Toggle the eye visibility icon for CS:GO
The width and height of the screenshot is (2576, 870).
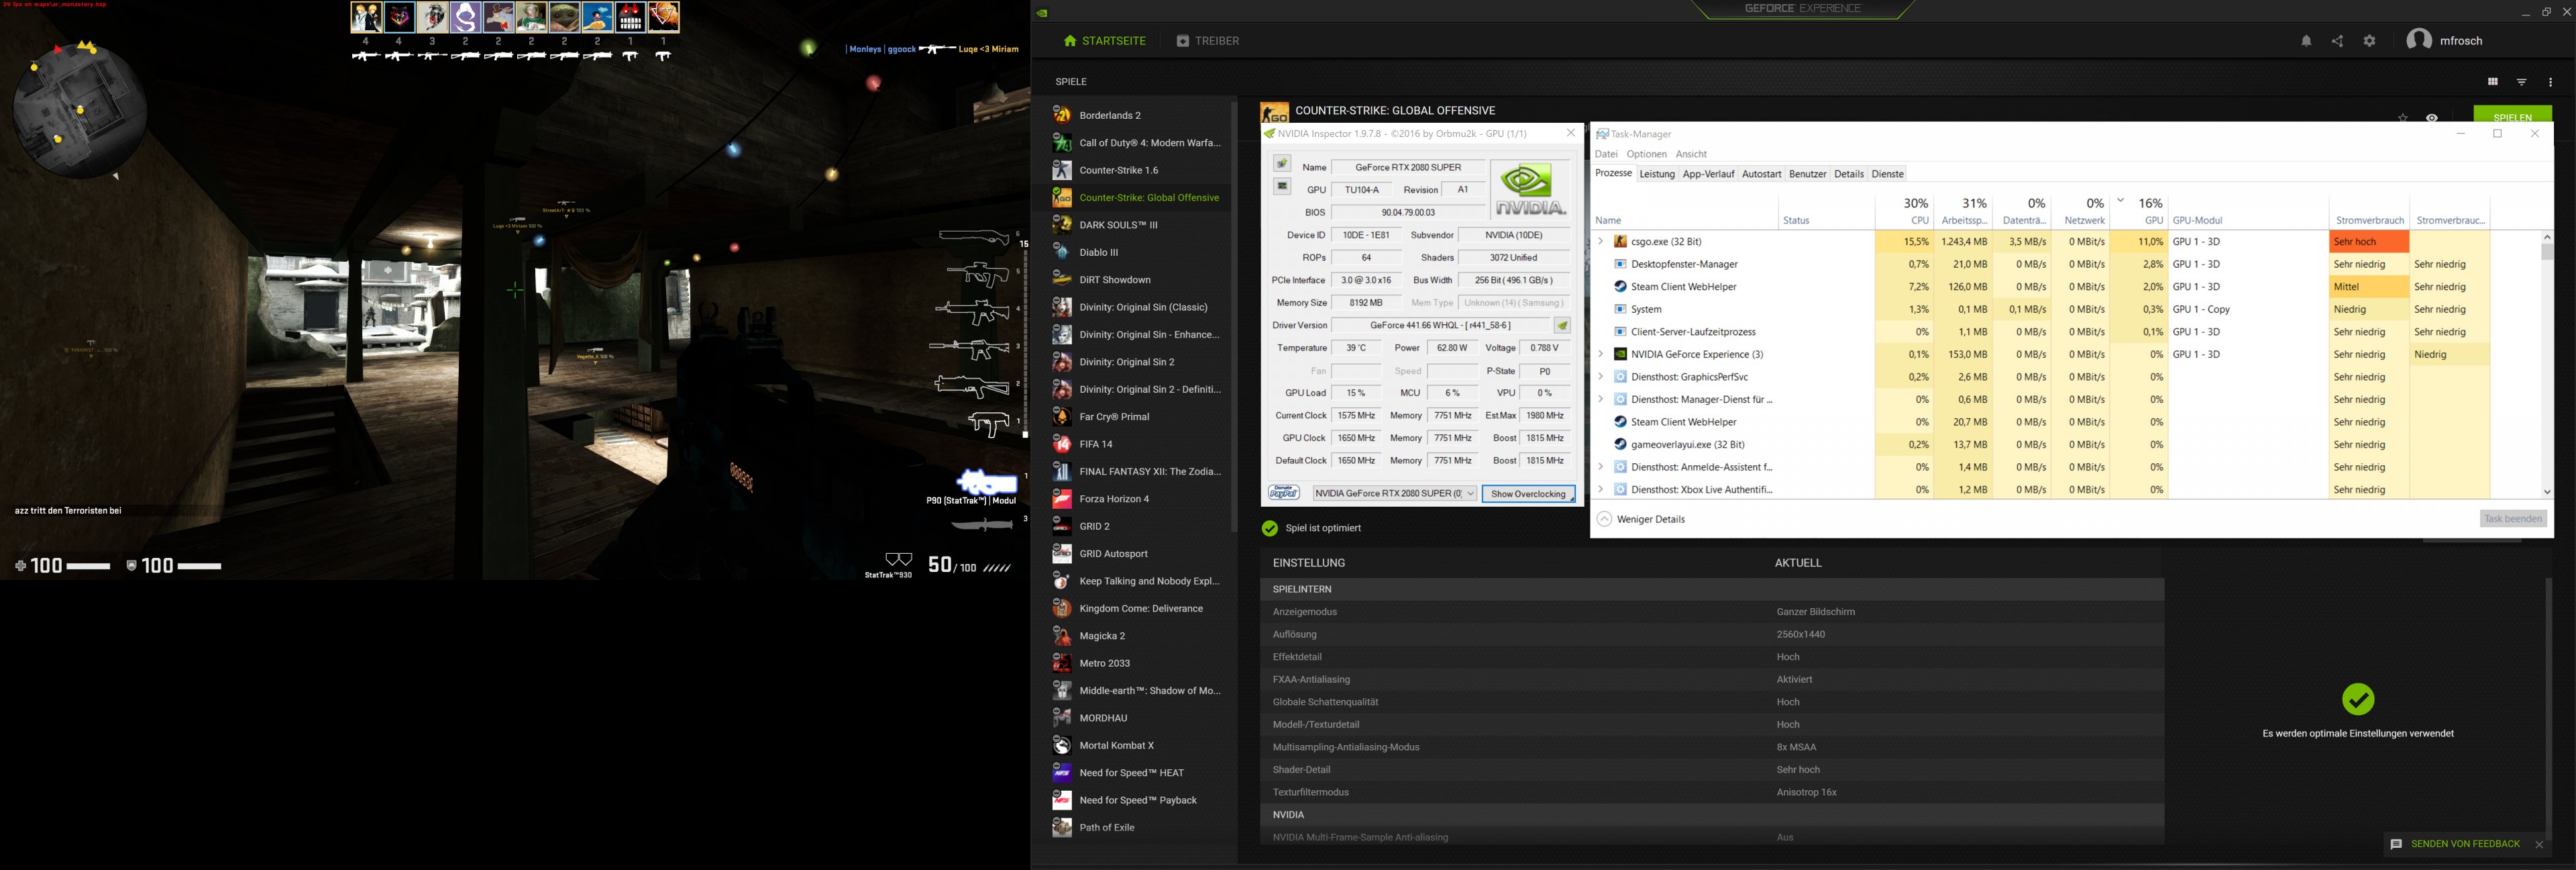(2431, 117)
